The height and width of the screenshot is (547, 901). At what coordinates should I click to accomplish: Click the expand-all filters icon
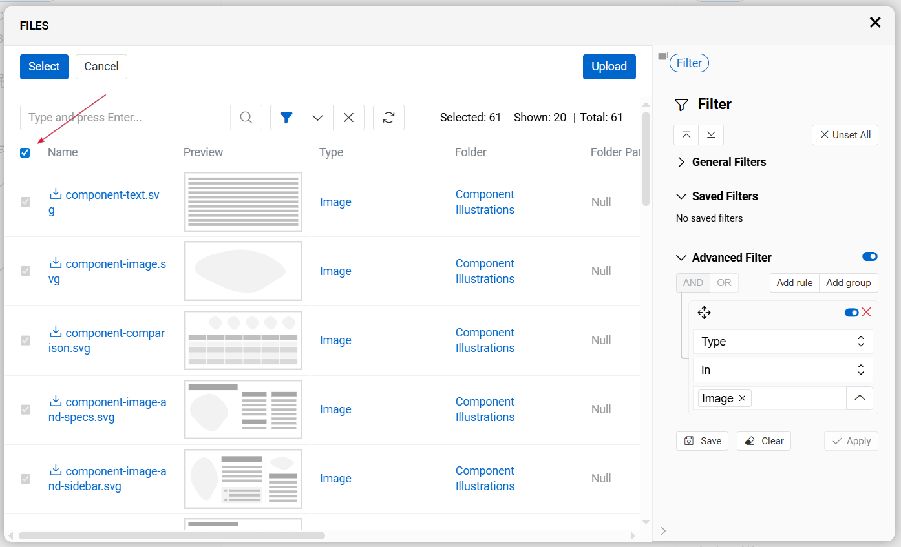click(x=711, y=135)
